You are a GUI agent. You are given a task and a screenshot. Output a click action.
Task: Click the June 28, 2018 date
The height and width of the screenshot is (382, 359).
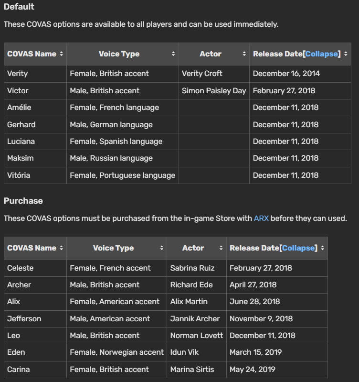(x=254, y=302)
